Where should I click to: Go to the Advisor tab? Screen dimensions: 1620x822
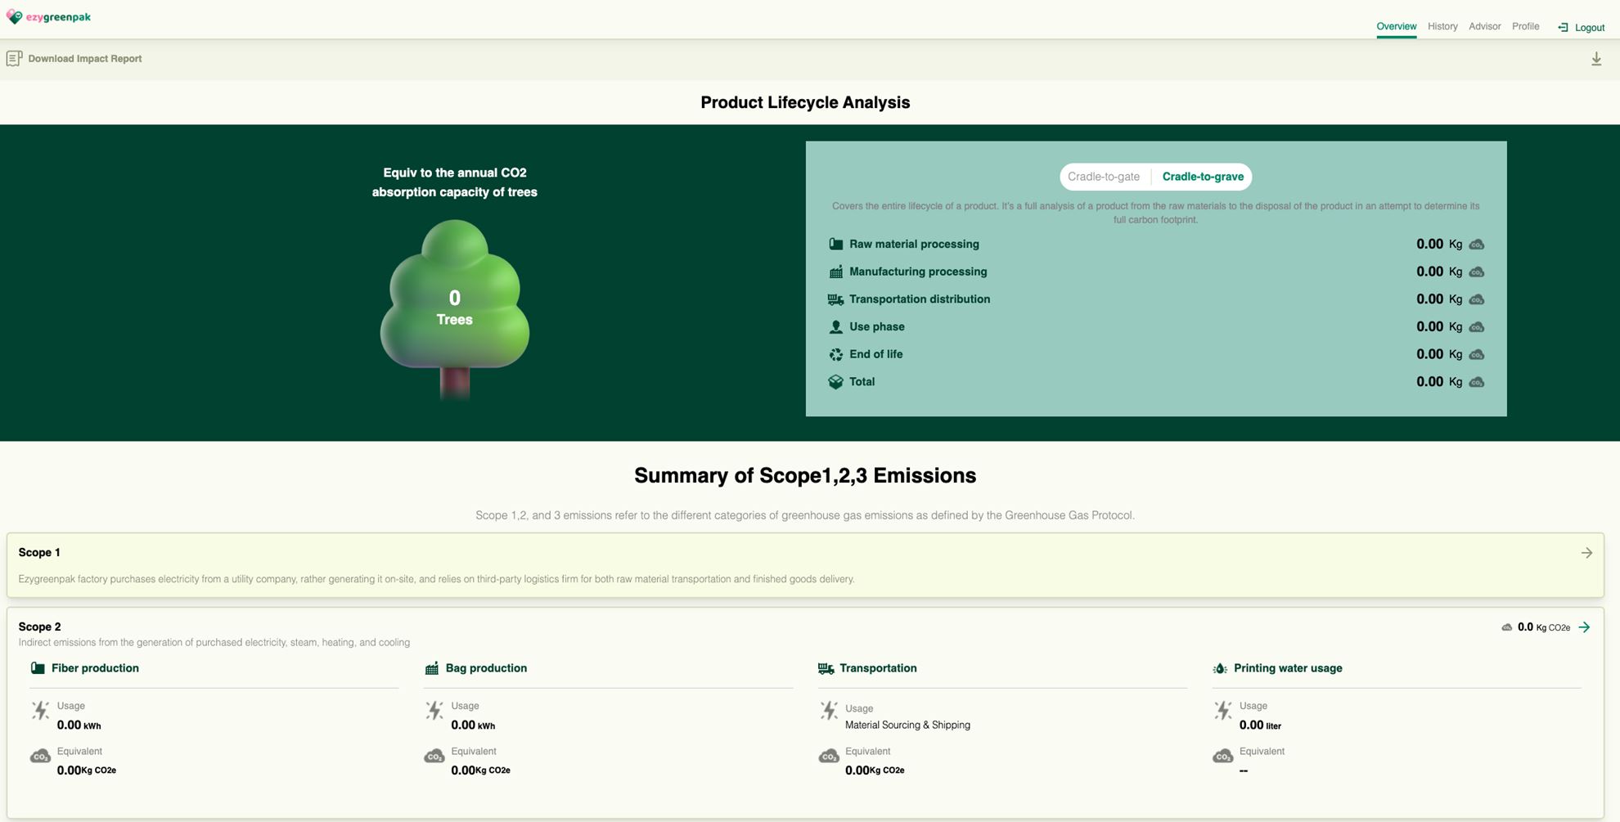(1484, 26)
